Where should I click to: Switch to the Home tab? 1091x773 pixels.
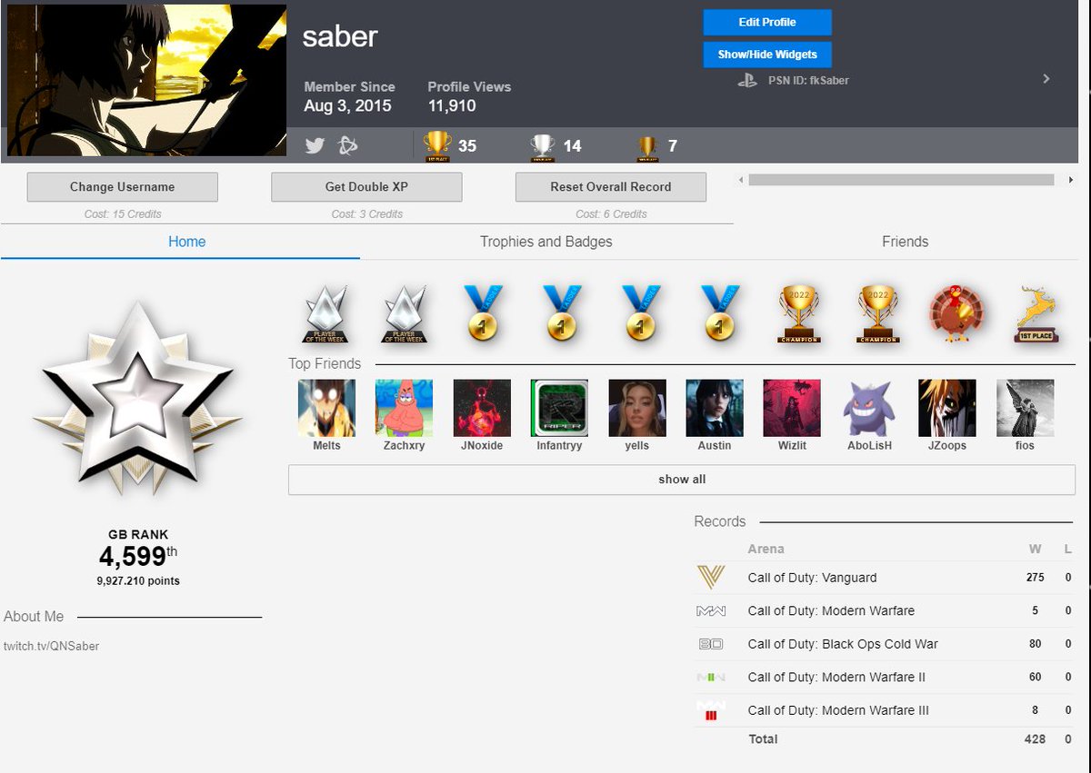point(186,242)
